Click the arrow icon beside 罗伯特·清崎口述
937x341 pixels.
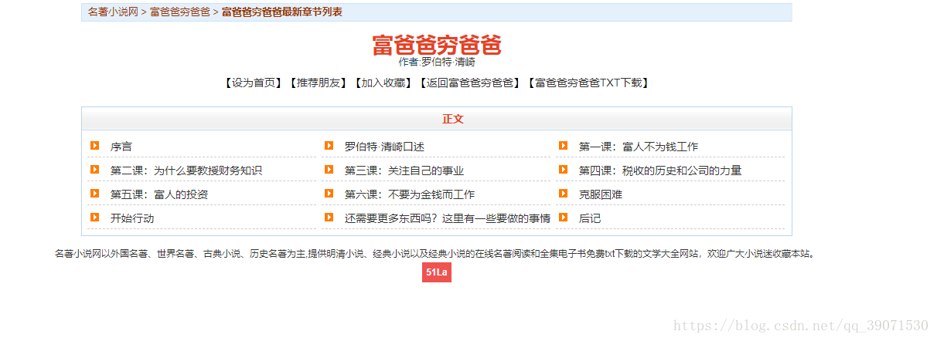click(x=329, y=145)
